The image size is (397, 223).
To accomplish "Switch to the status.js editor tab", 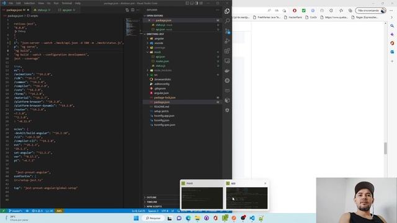I will [42, 10].
